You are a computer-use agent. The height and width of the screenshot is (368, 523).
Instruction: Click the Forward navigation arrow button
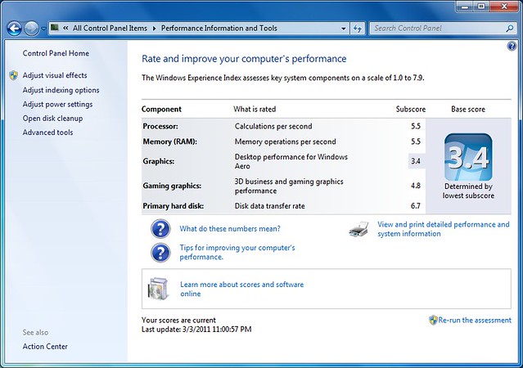[32, 29]
